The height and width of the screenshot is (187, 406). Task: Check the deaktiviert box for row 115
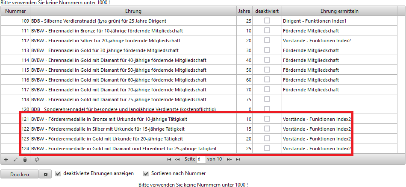pyautogui.click(x=267, y=70)
